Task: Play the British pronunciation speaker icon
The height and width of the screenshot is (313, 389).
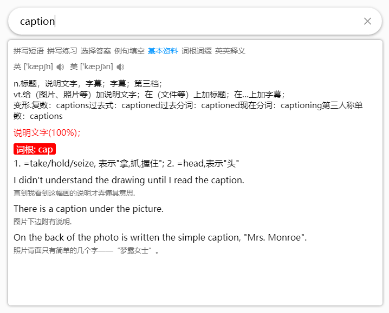Action: [x=60, y=67]
